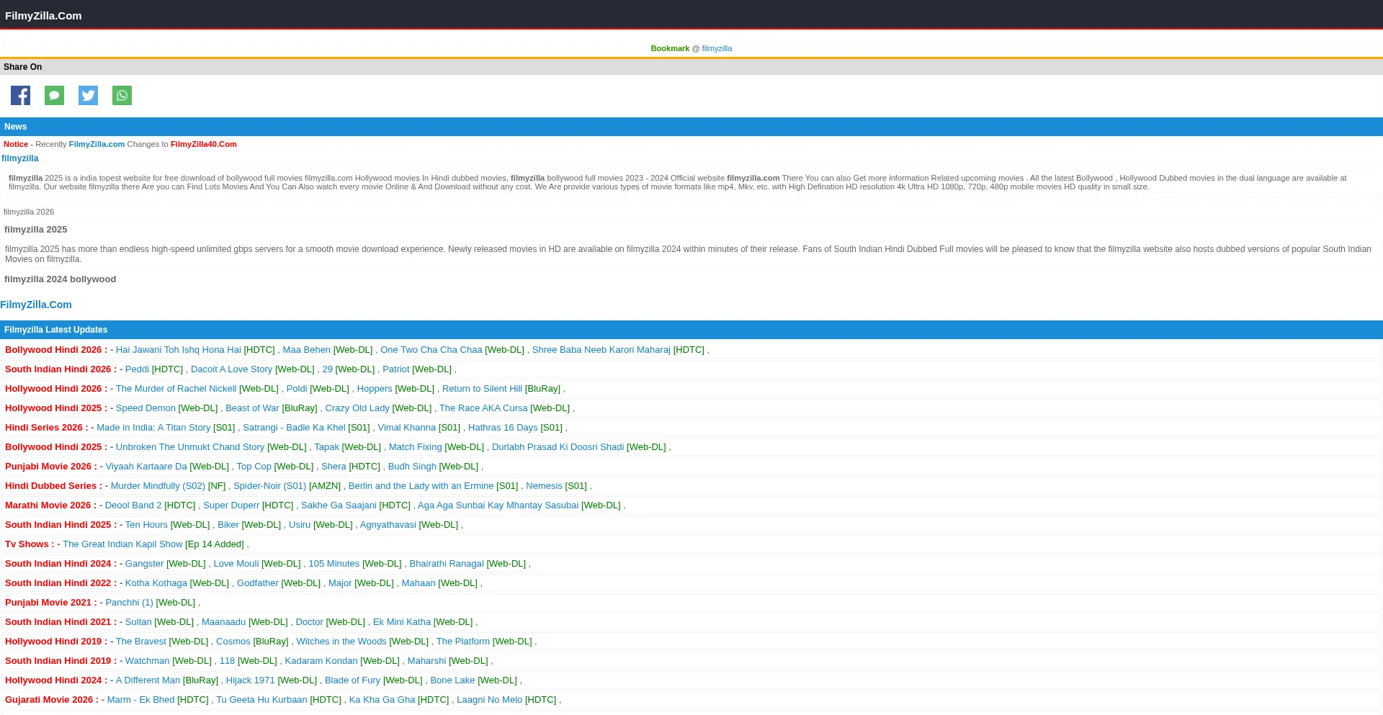Open Ek Mini Katha link

(402, 622)
